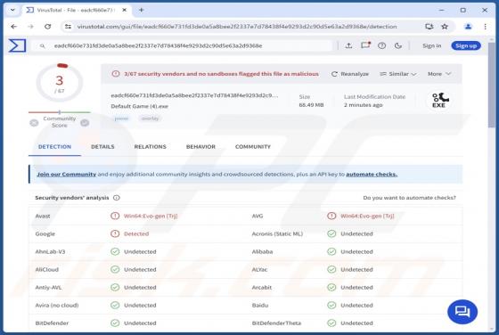499x335 pixels.
Task: Switch to the RELATIONS tab
Action: [151, 147]
